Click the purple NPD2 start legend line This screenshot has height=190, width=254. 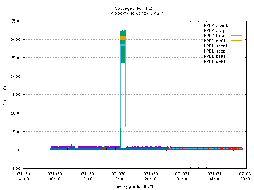[236, 25]
